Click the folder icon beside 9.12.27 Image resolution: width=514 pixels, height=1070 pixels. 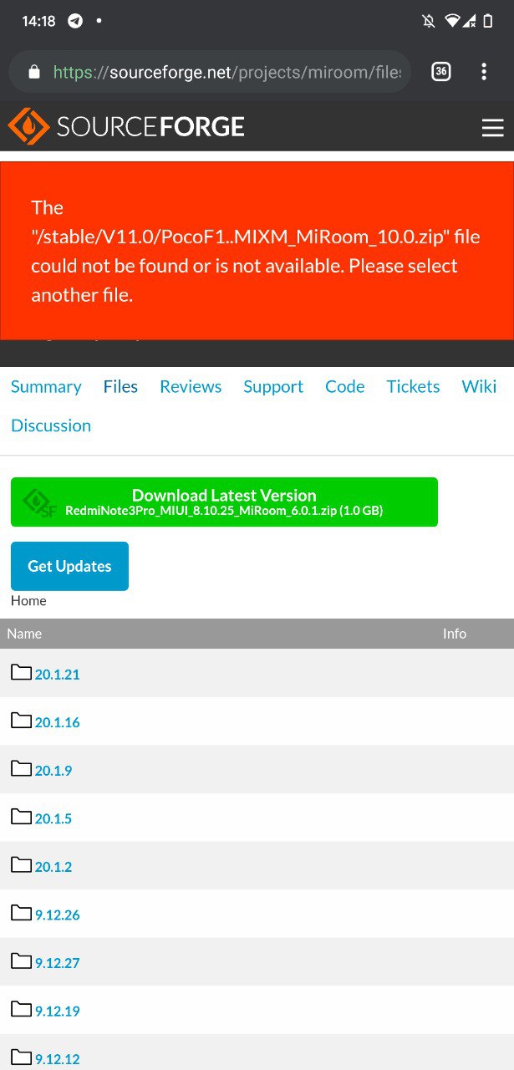click(21, 961)
